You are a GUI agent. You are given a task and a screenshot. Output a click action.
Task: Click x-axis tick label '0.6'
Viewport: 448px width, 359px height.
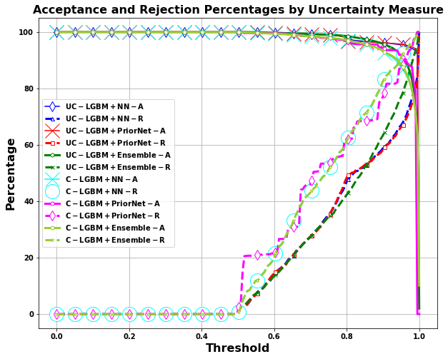coord(274,336)
